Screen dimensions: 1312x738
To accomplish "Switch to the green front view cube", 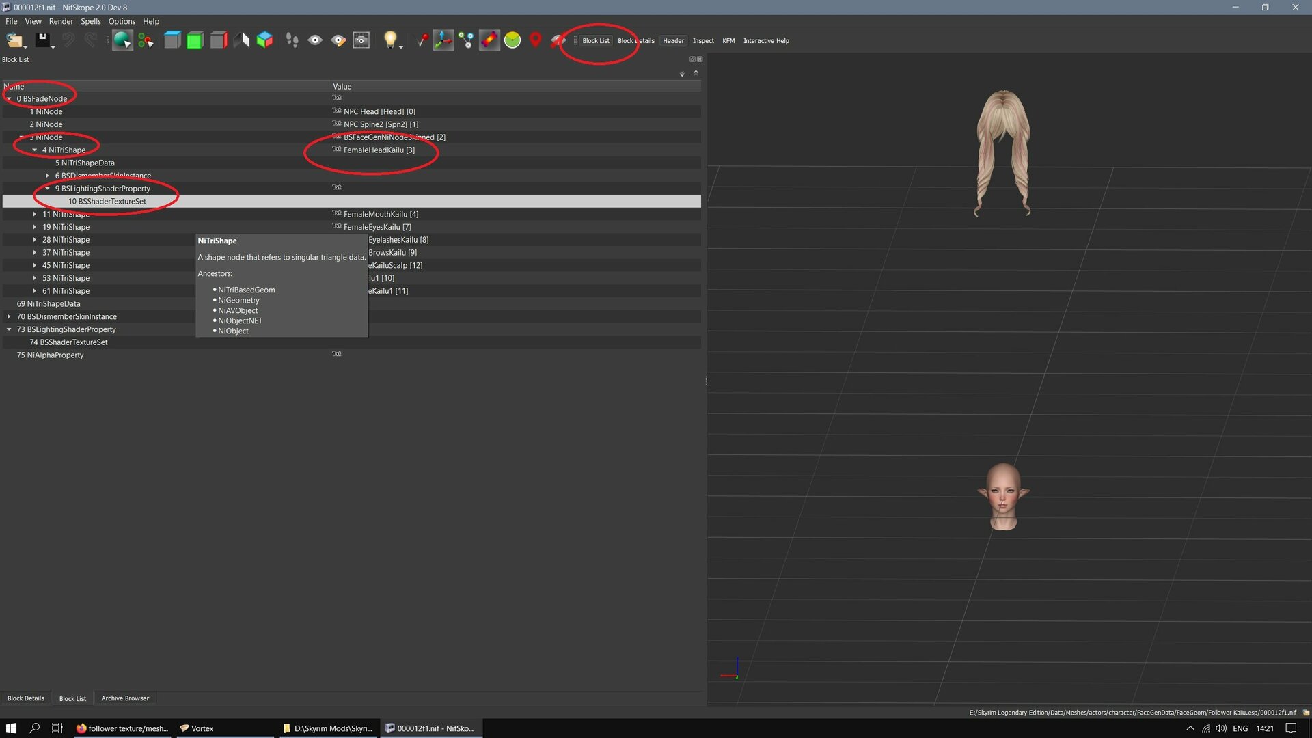I will [195, 40].
